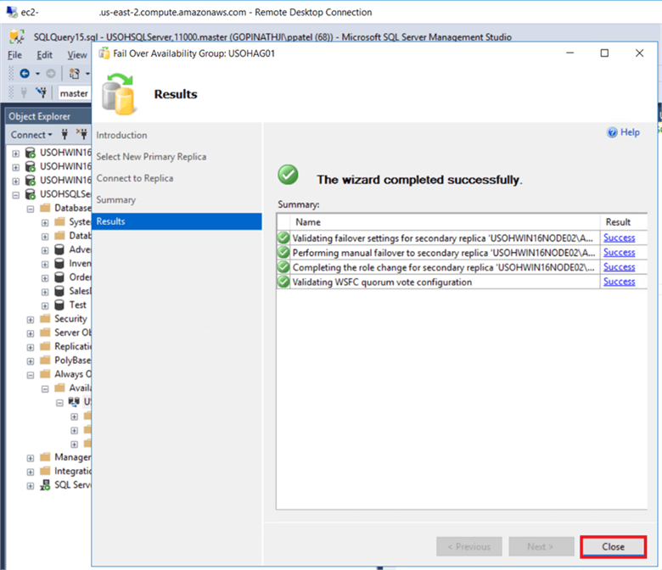Viewport: 662px width, 570px height.
Task: Open the back-navigation dropdown arrow
Action: (37, 74)
